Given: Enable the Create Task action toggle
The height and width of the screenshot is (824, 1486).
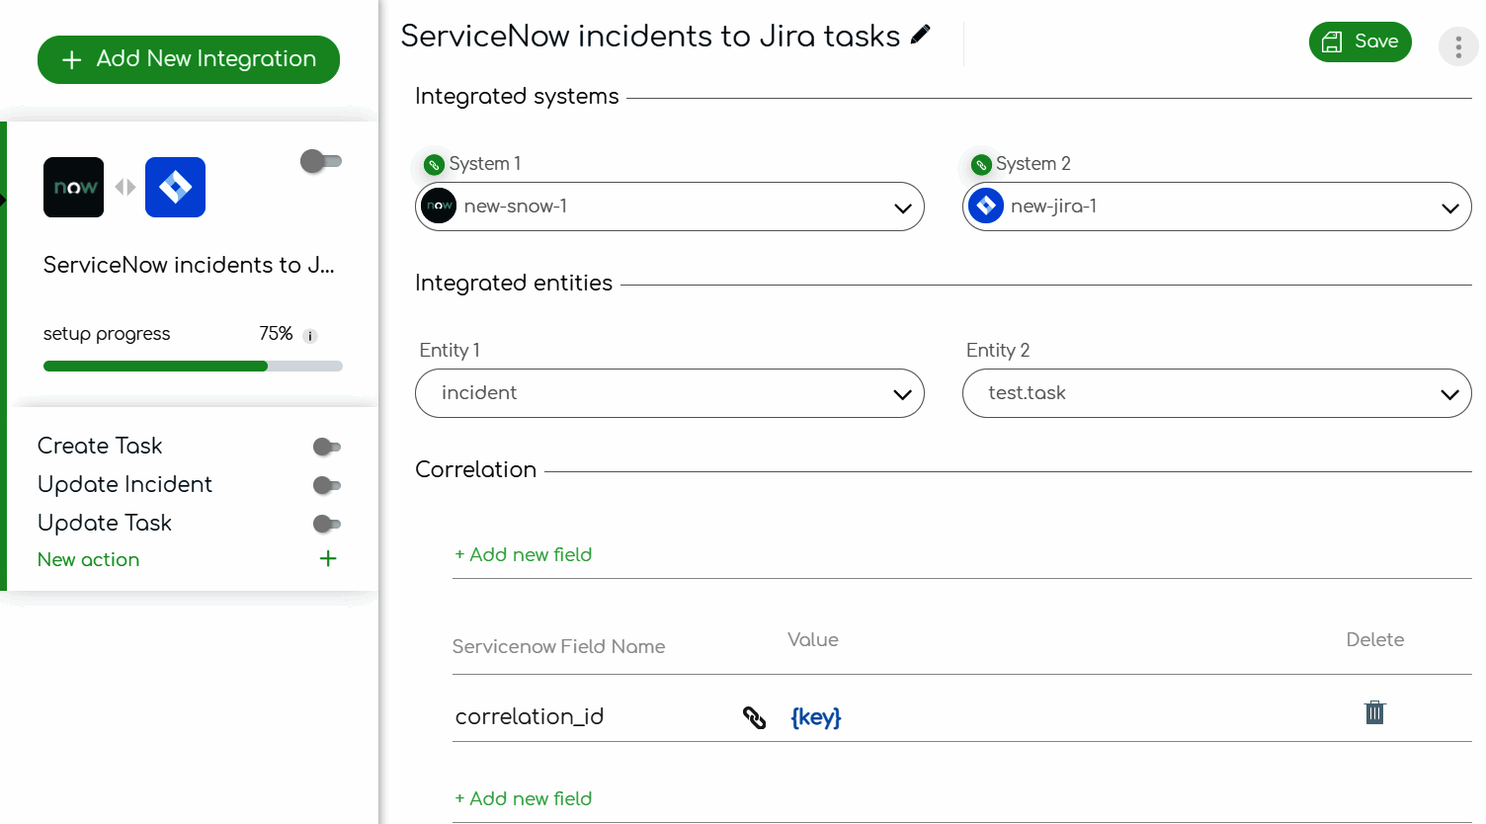Looking at the screenshot, I should click(x=326, y=448).
